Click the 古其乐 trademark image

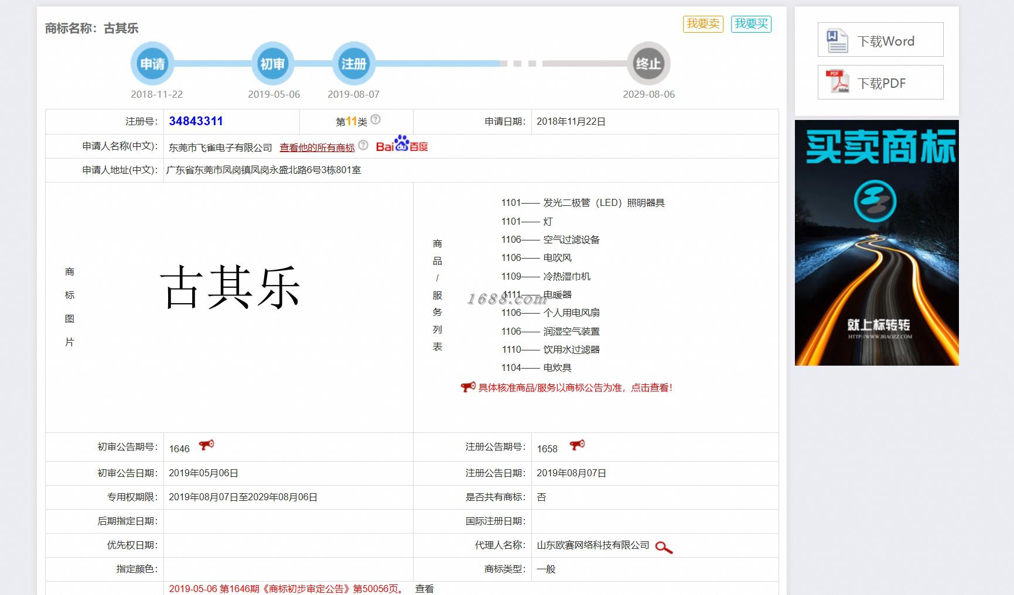230,287
